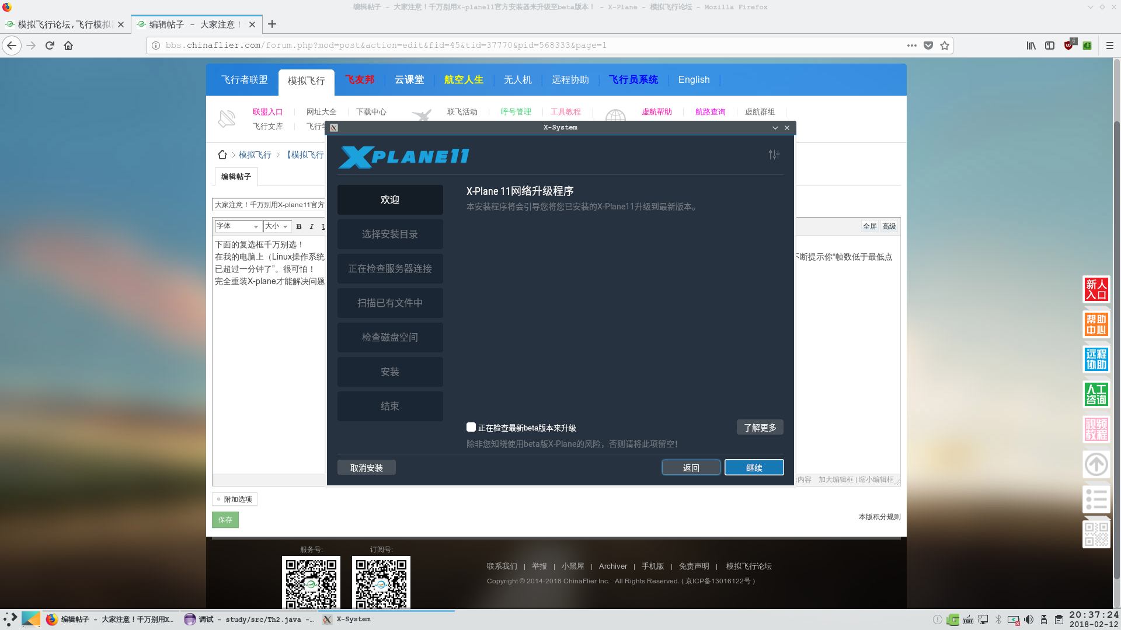The height and width of the screenshot is (630, 1121).
Task: Open 云课堂 nav item
Action: point(409,80)
